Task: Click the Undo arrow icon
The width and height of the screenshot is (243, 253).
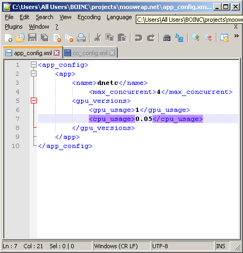Action: point(138,38)
